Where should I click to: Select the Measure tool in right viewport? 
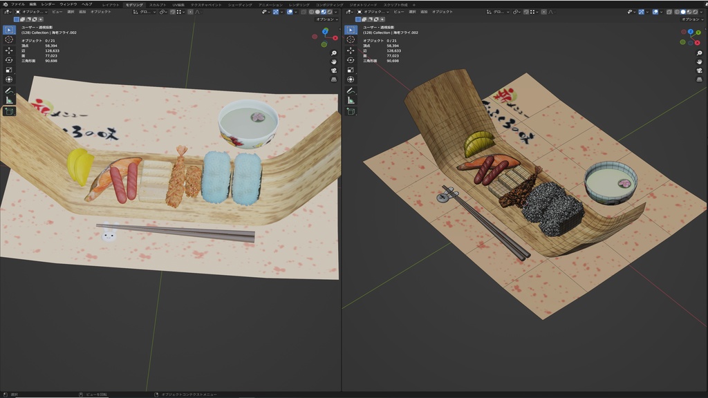click(x=351, y=100)
